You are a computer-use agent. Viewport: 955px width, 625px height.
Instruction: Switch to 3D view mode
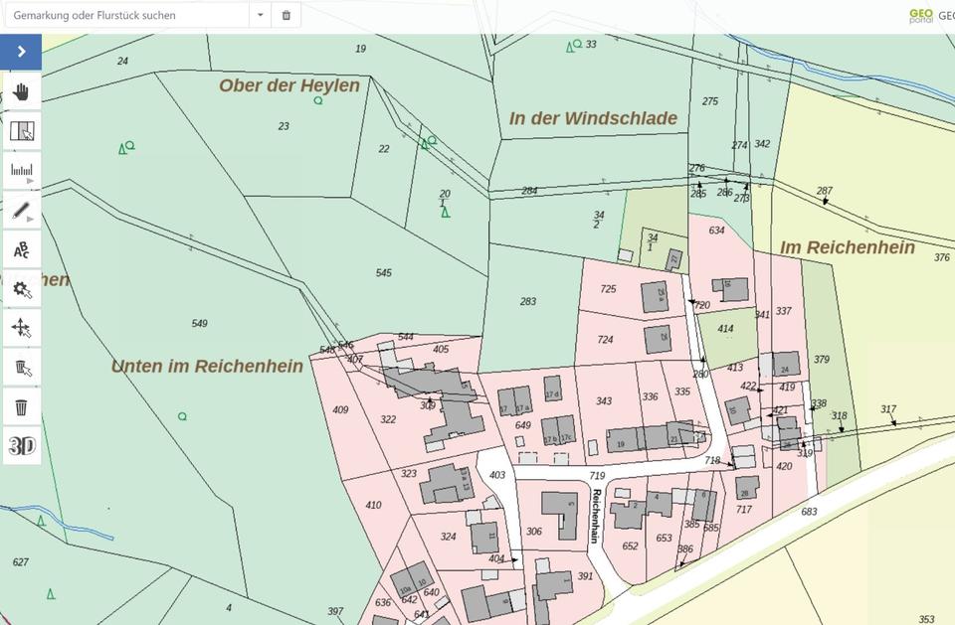(x=21, y=444)
